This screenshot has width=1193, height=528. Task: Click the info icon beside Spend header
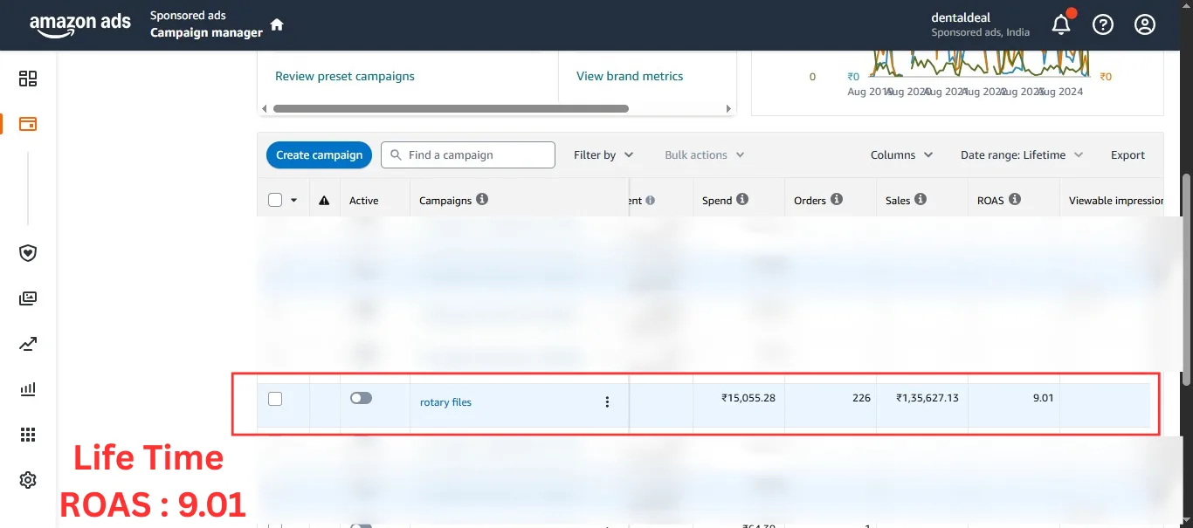tap(742, 199)
